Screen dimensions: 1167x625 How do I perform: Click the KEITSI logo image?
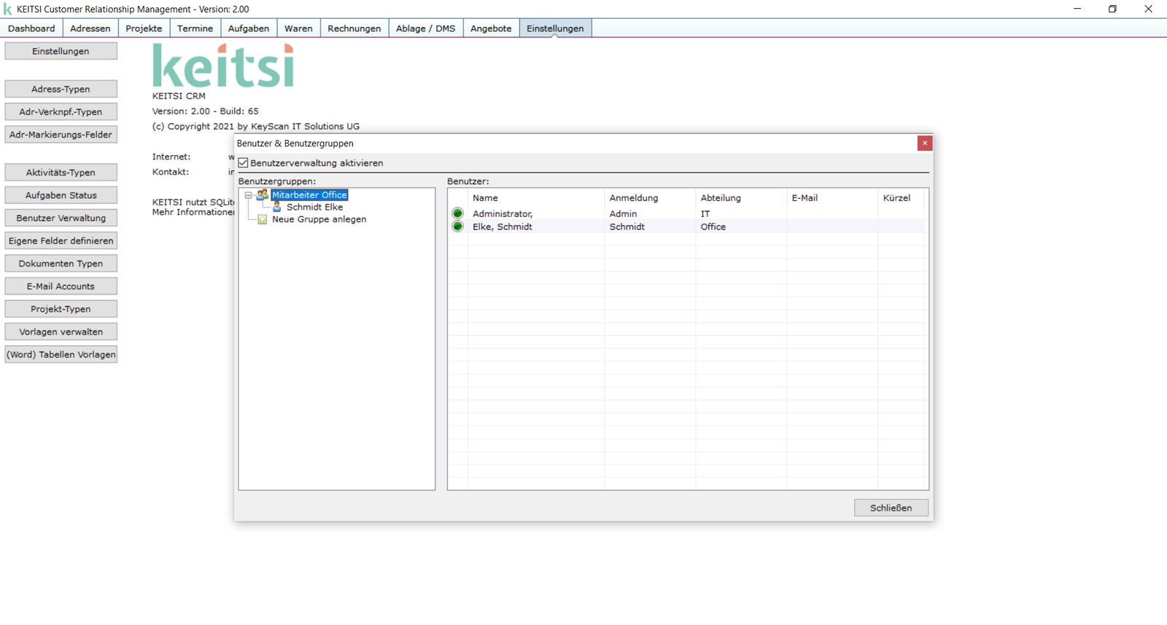(223, 66)
